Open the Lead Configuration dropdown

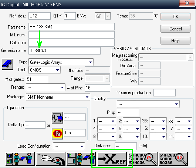[69, 146]
